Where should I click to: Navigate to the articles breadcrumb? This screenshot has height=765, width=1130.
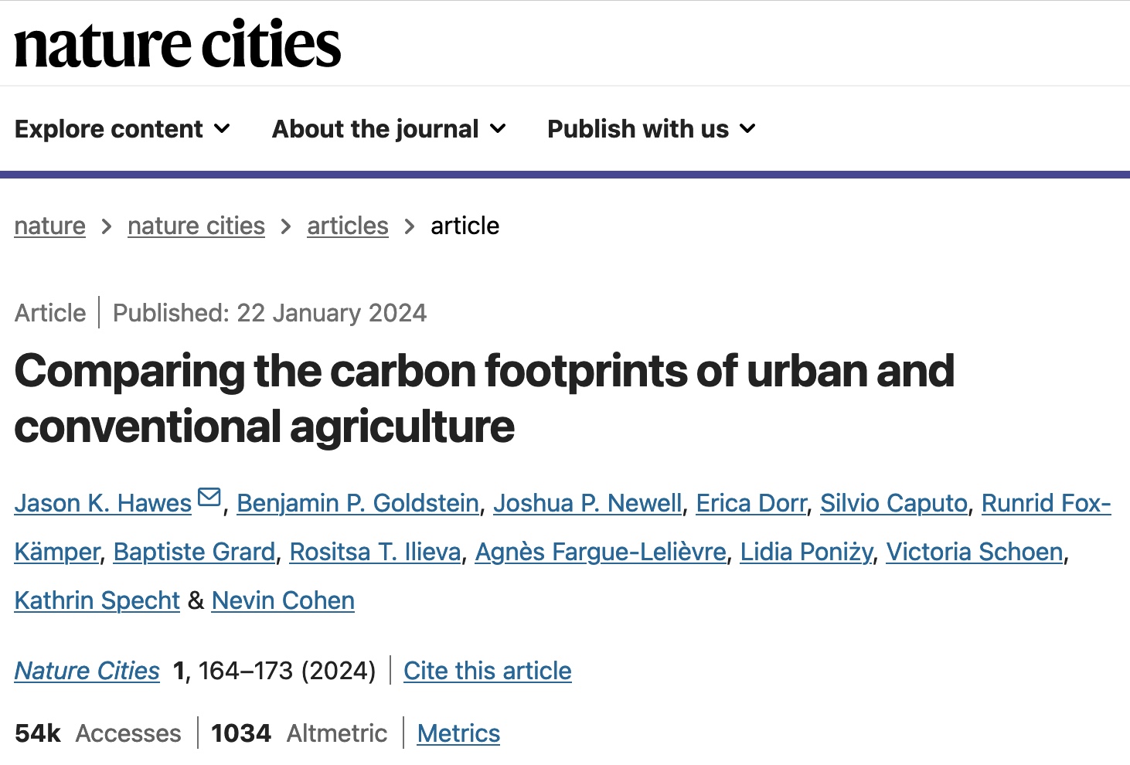(x=348, y=226)
